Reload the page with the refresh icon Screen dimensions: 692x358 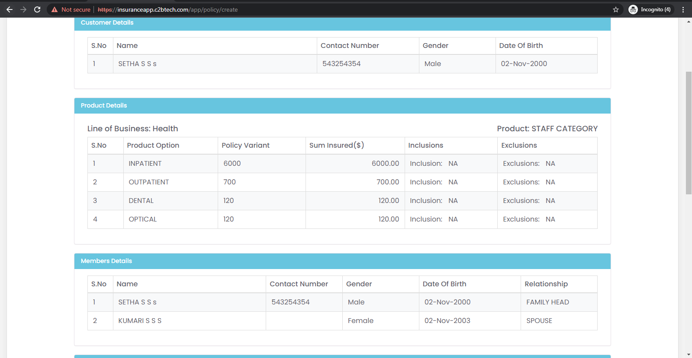pos(37,10)
